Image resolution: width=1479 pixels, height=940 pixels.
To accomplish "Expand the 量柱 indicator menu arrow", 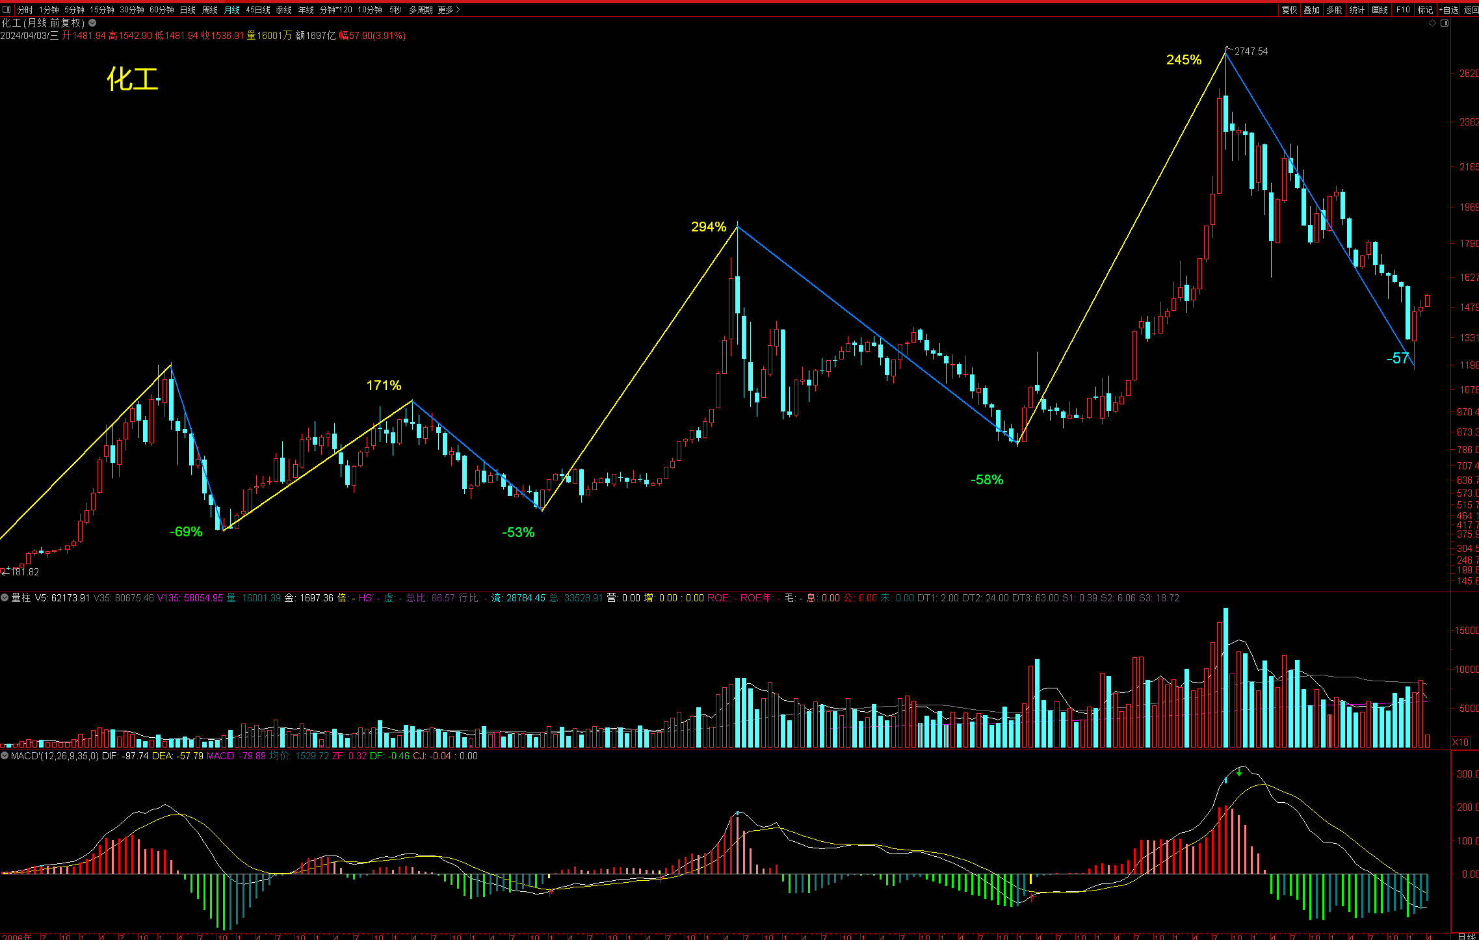I will (x=5, y=597).
